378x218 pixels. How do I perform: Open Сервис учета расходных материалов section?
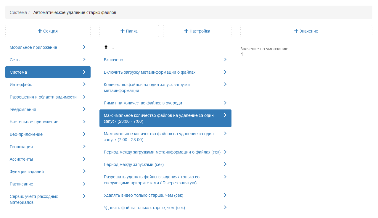(34, 199)
